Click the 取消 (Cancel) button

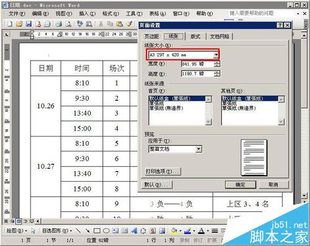(273, 185)
